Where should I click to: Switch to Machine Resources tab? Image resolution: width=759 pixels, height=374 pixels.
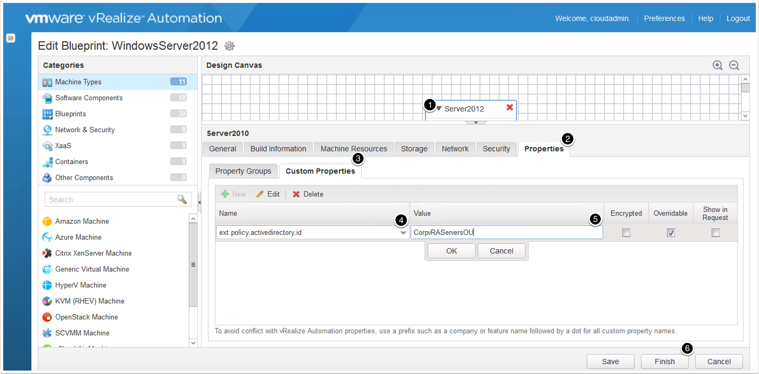[x=354, y=149]
